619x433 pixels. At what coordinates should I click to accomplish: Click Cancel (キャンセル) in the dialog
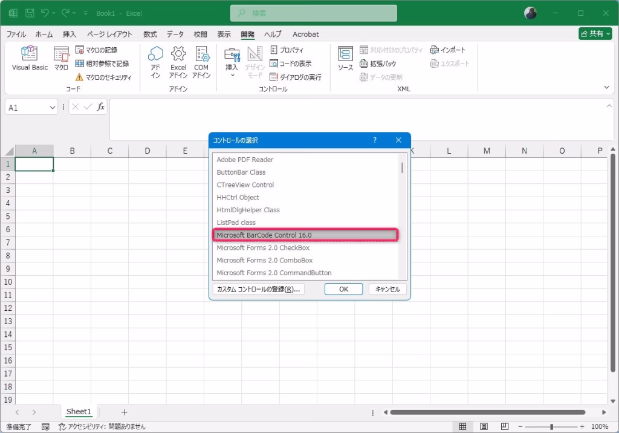(x=387, y=289)
